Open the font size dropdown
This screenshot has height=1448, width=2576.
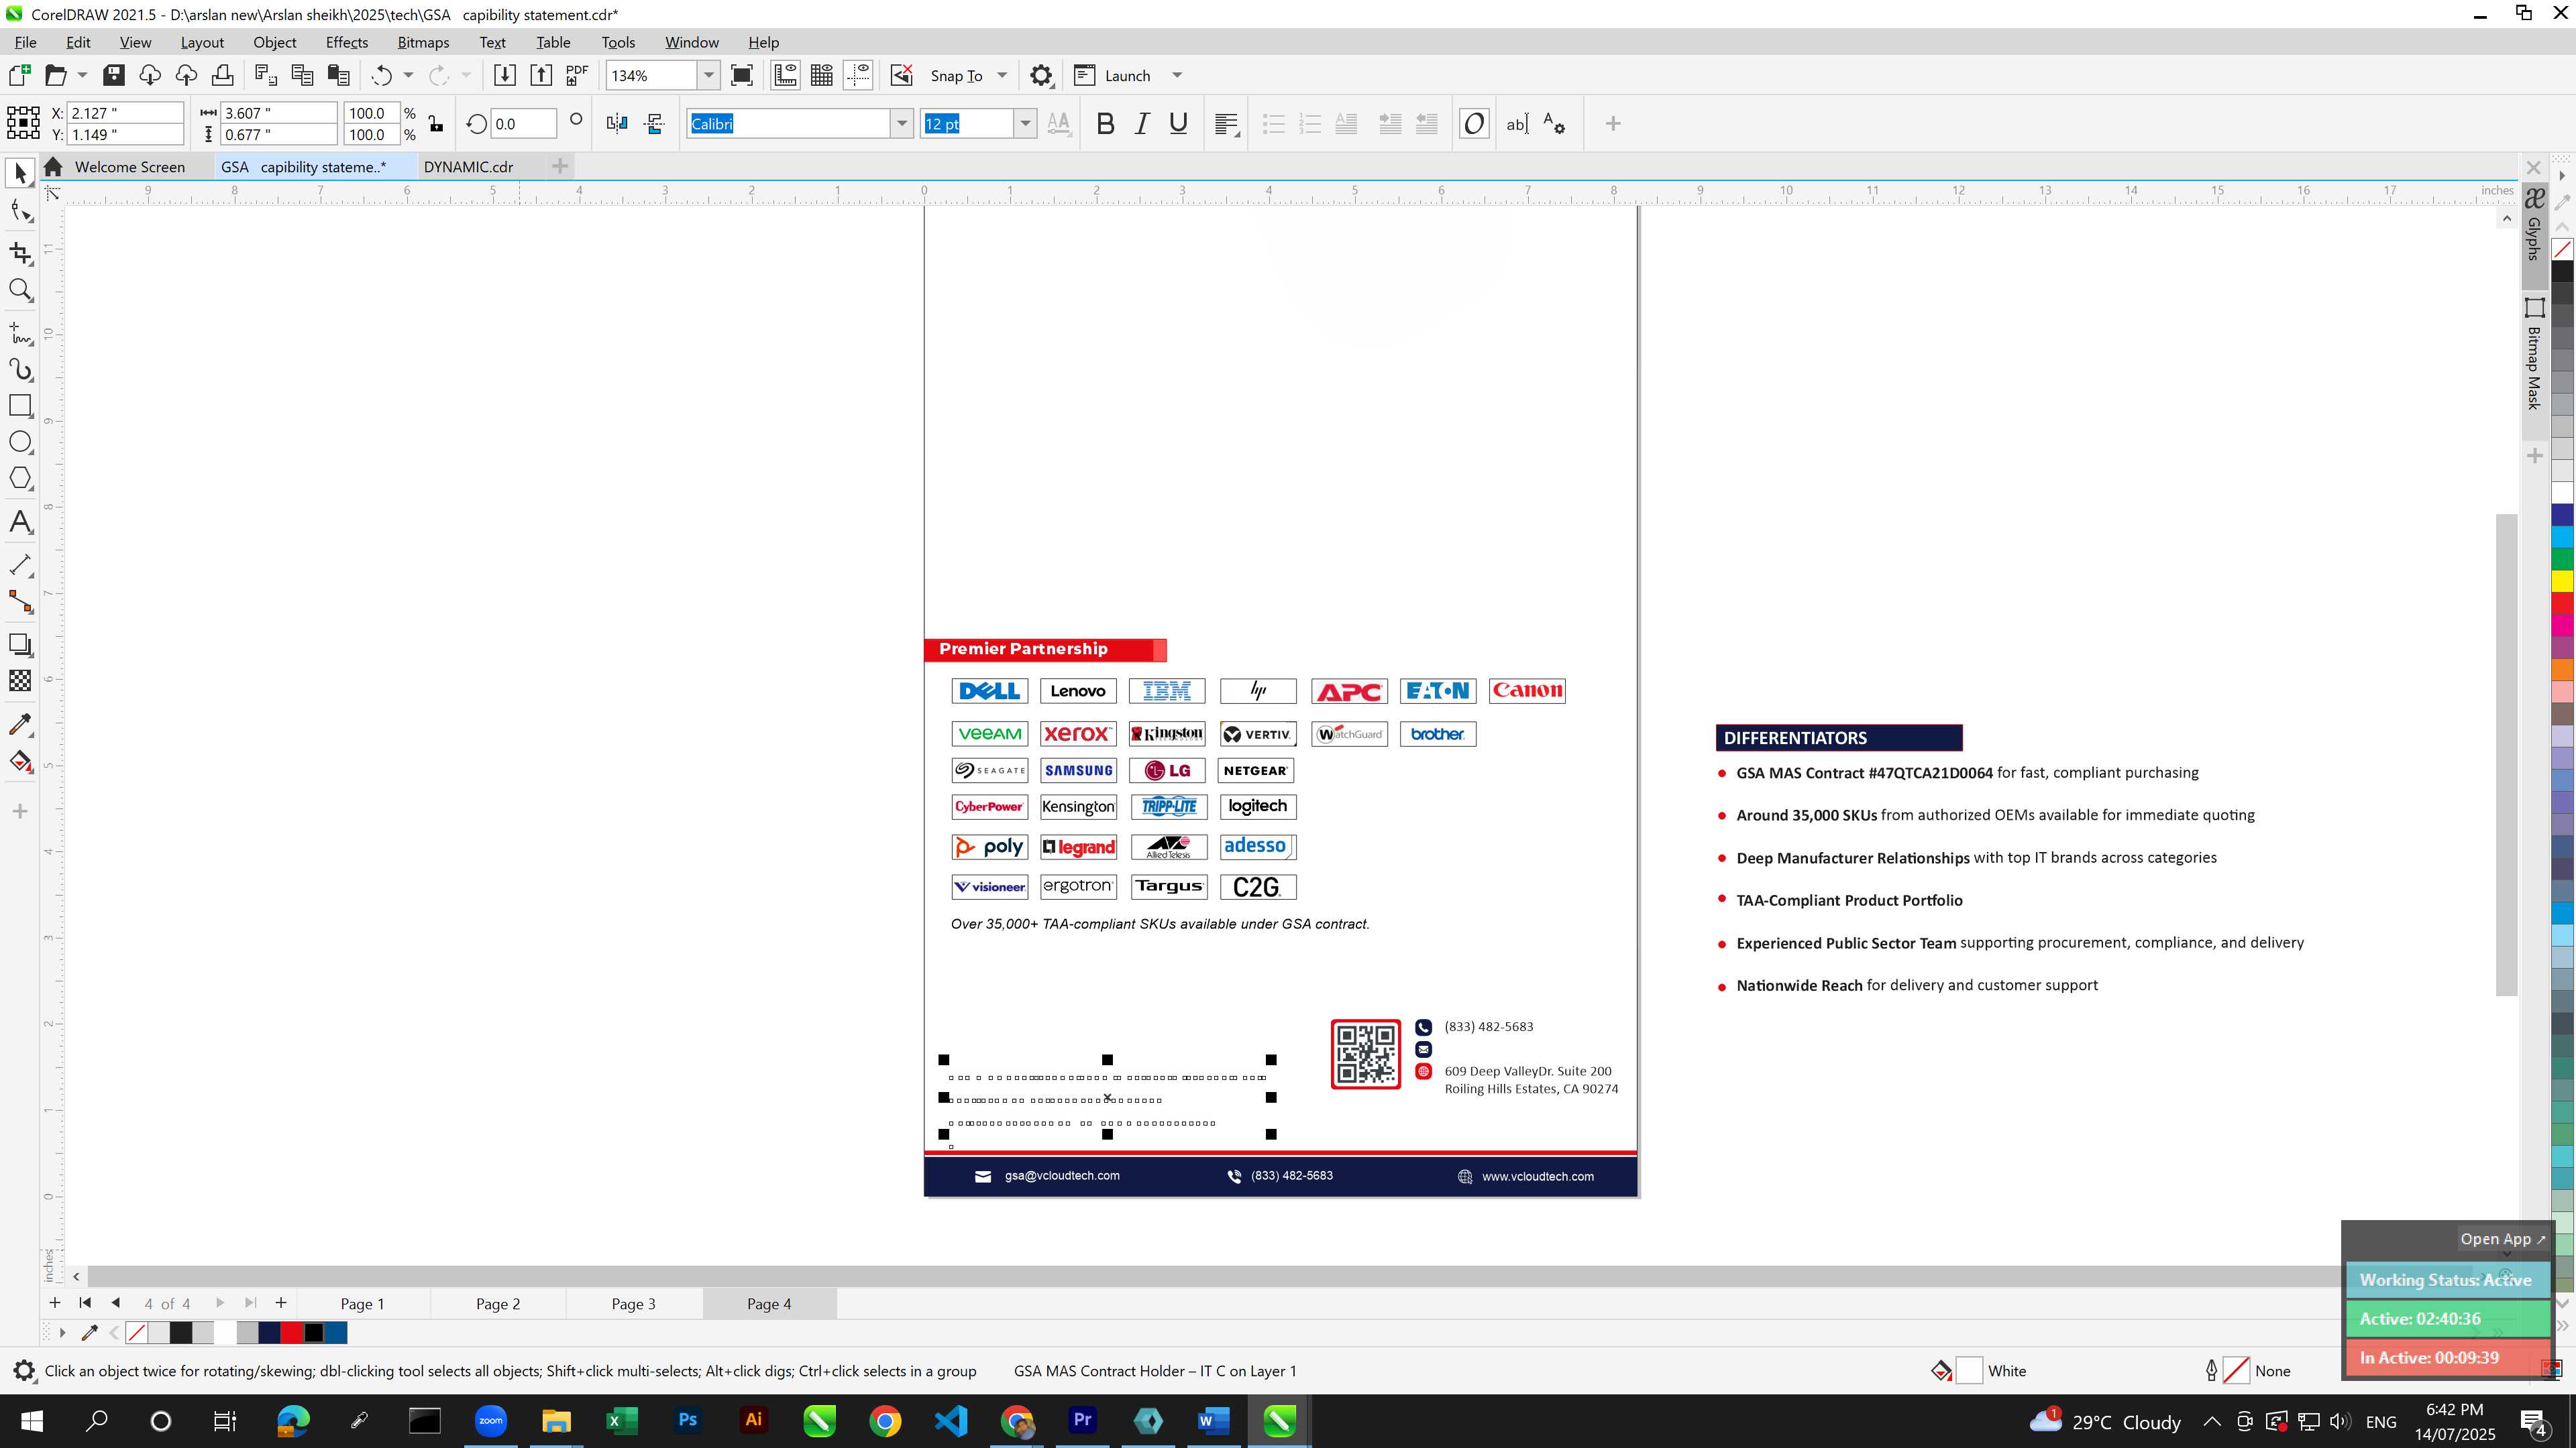click(x=1025, y=124)
